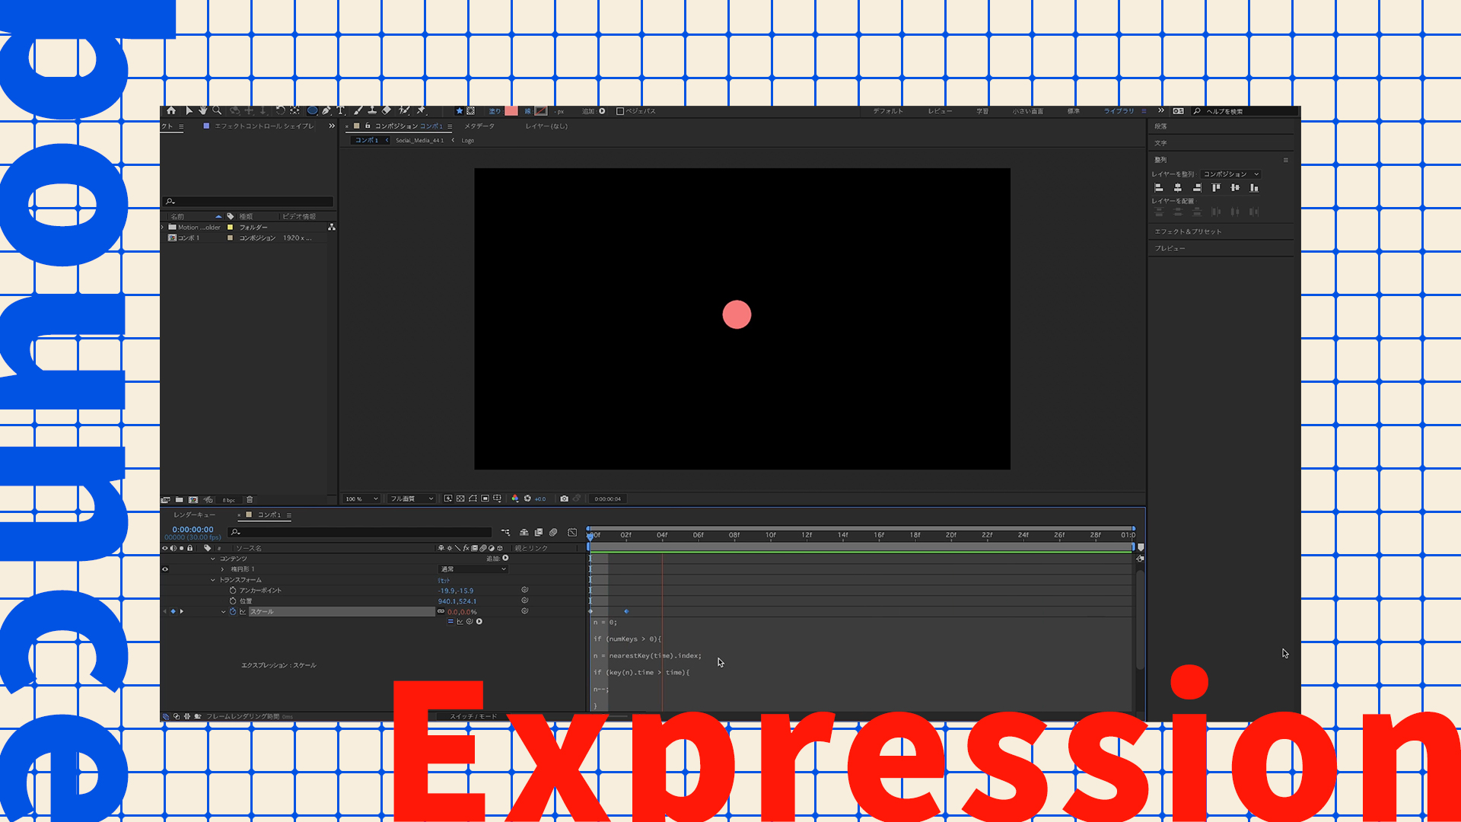Enable the Graph Editor in the timeline
Viewport: 1461px width, 822px height.
click(x=572, y=532)
